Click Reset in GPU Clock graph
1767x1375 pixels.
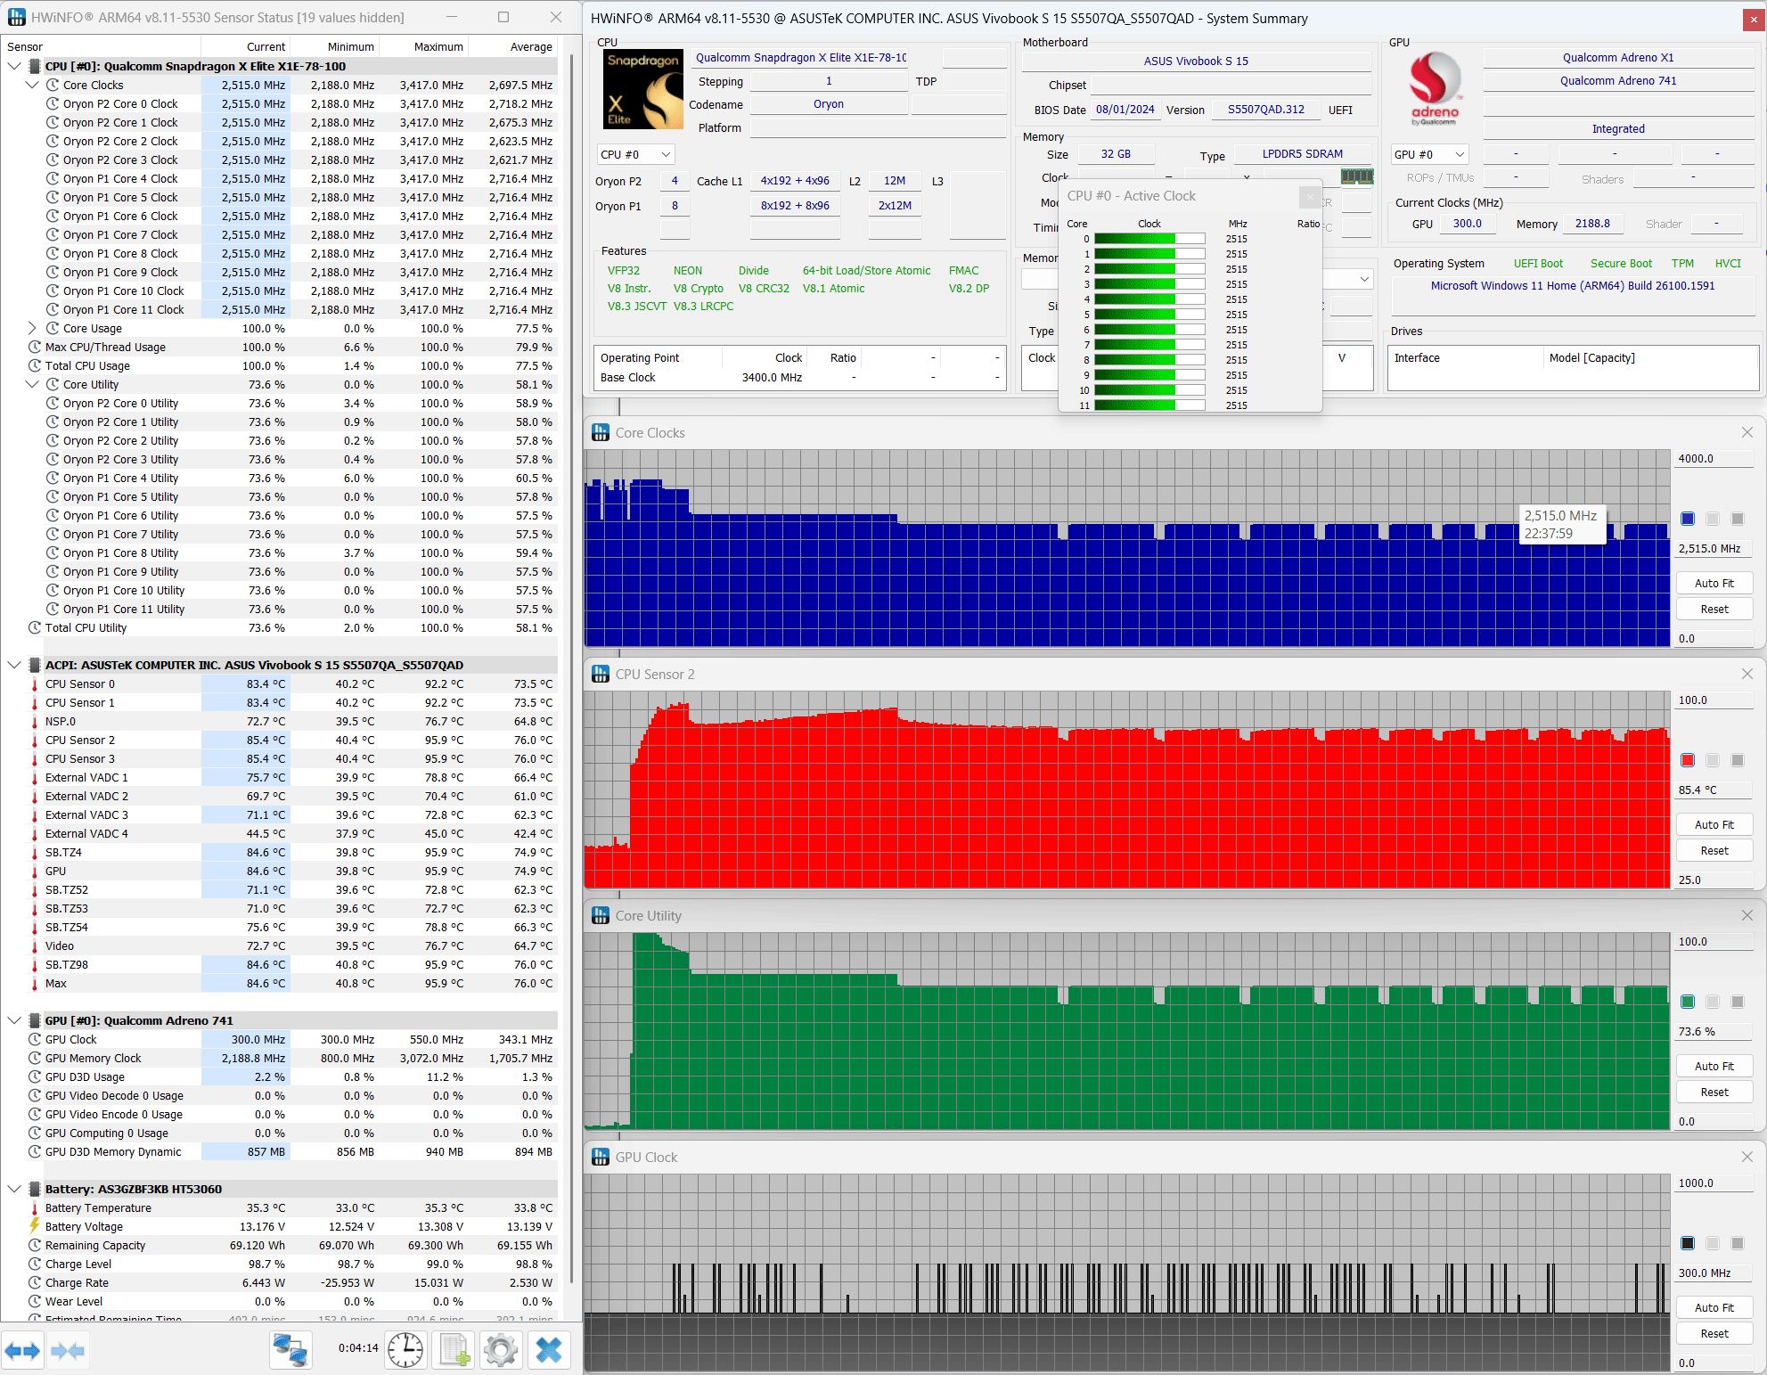tap(1714, 1334)
